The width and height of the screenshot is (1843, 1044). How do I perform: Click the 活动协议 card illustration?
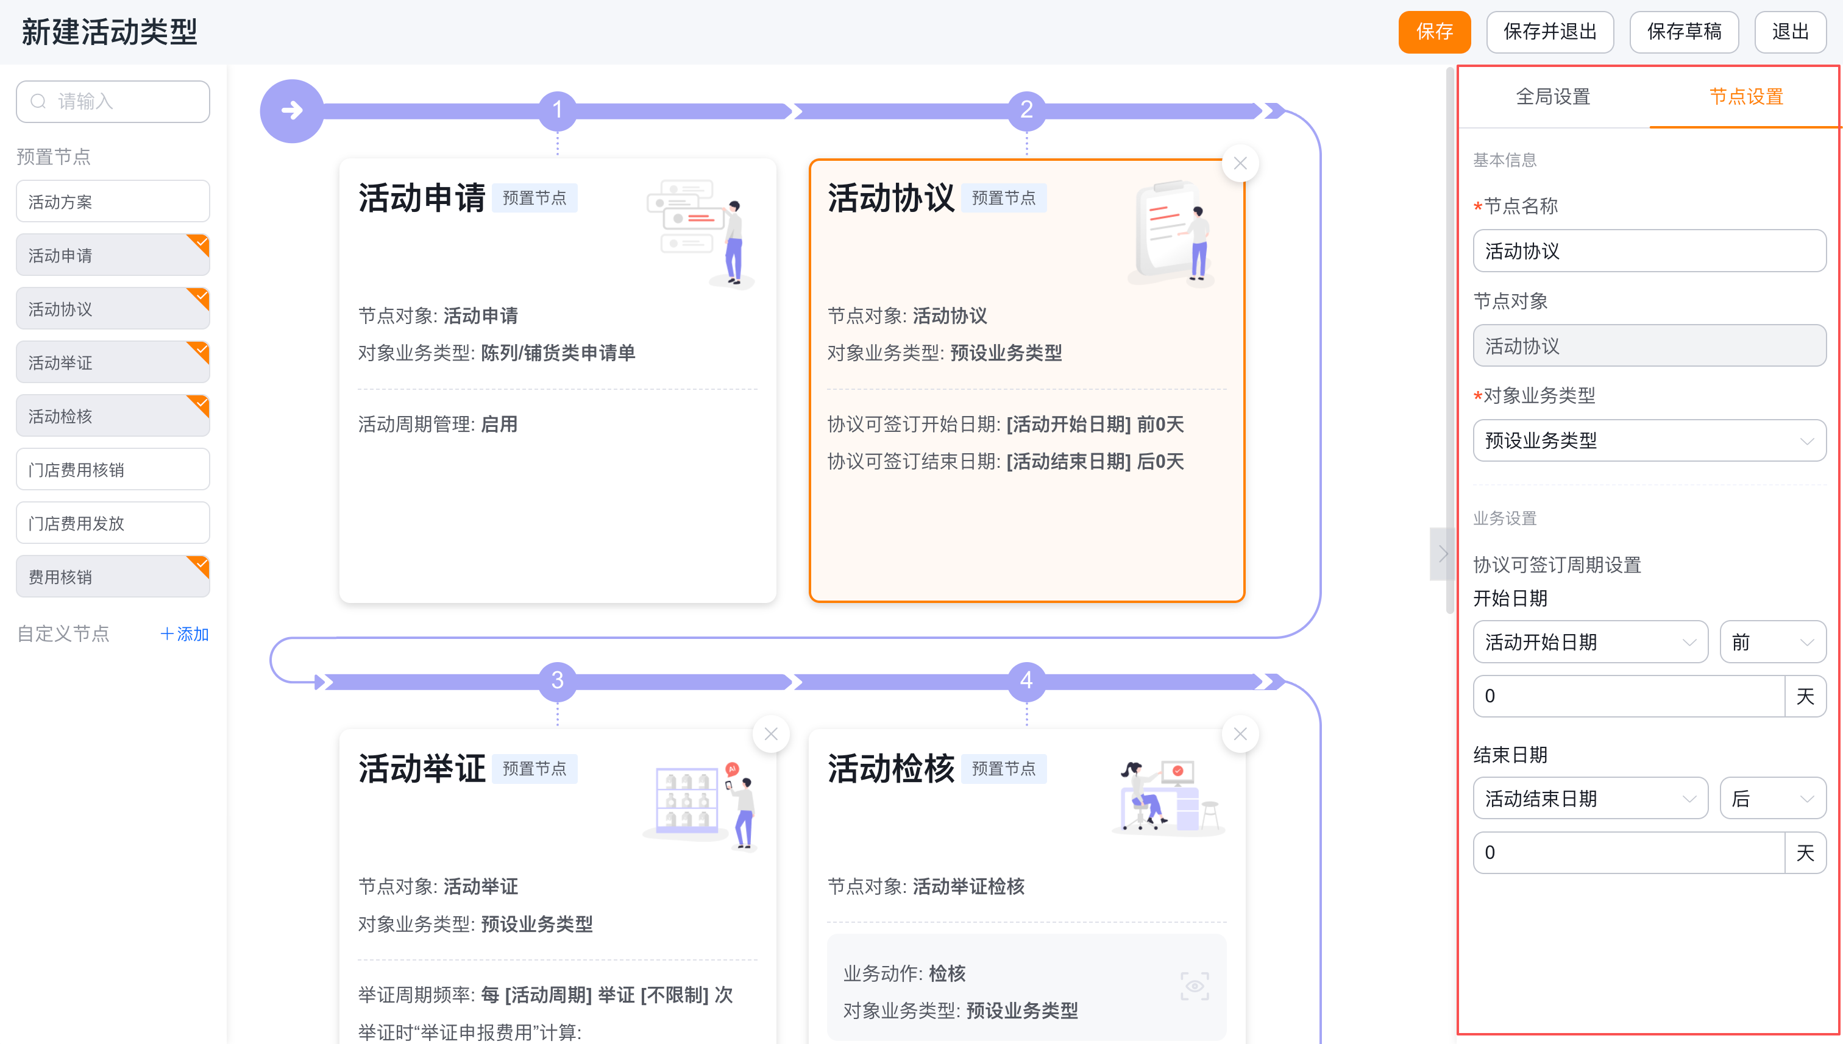pos(1171,234)
